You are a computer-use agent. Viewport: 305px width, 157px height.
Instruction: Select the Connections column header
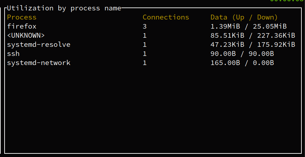tap(166, 17)
